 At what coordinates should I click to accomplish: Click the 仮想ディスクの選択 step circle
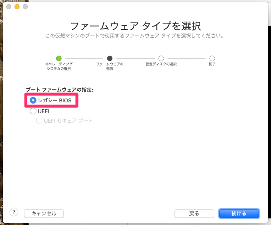pyautogui.click(x=161, y=58)
